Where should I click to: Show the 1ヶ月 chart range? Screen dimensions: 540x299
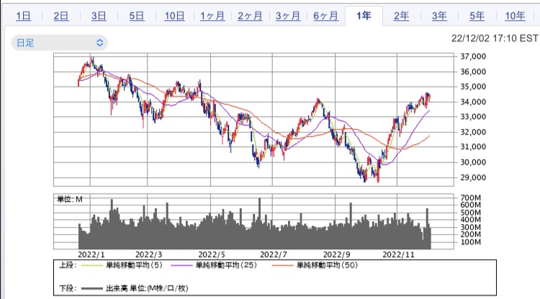pos(212,16)
